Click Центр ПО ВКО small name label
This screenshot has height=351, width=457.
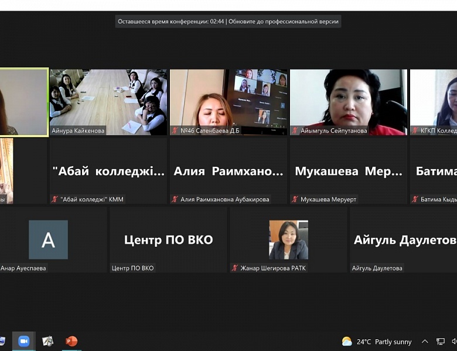click(x=132, y=268)
